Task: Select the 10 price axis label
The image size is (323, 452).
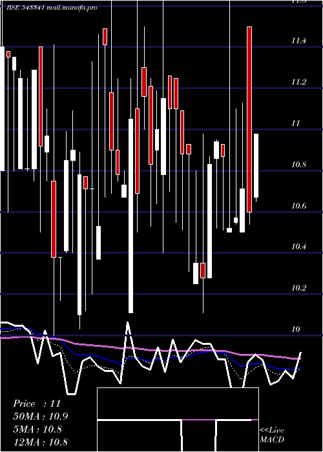Action: pyautogui.click(x=295, y=329)
